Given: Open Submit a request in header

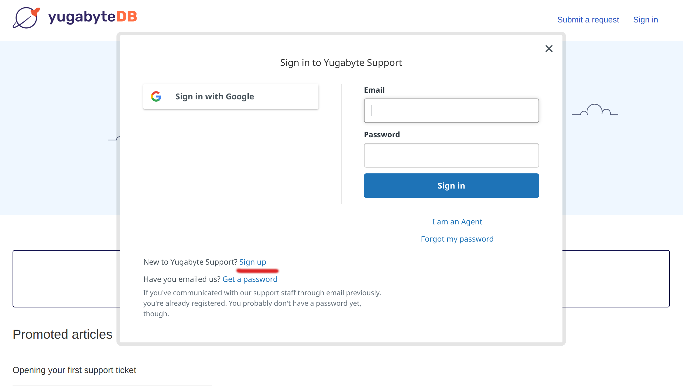Looking at the screenshot, I should point(588,20).
